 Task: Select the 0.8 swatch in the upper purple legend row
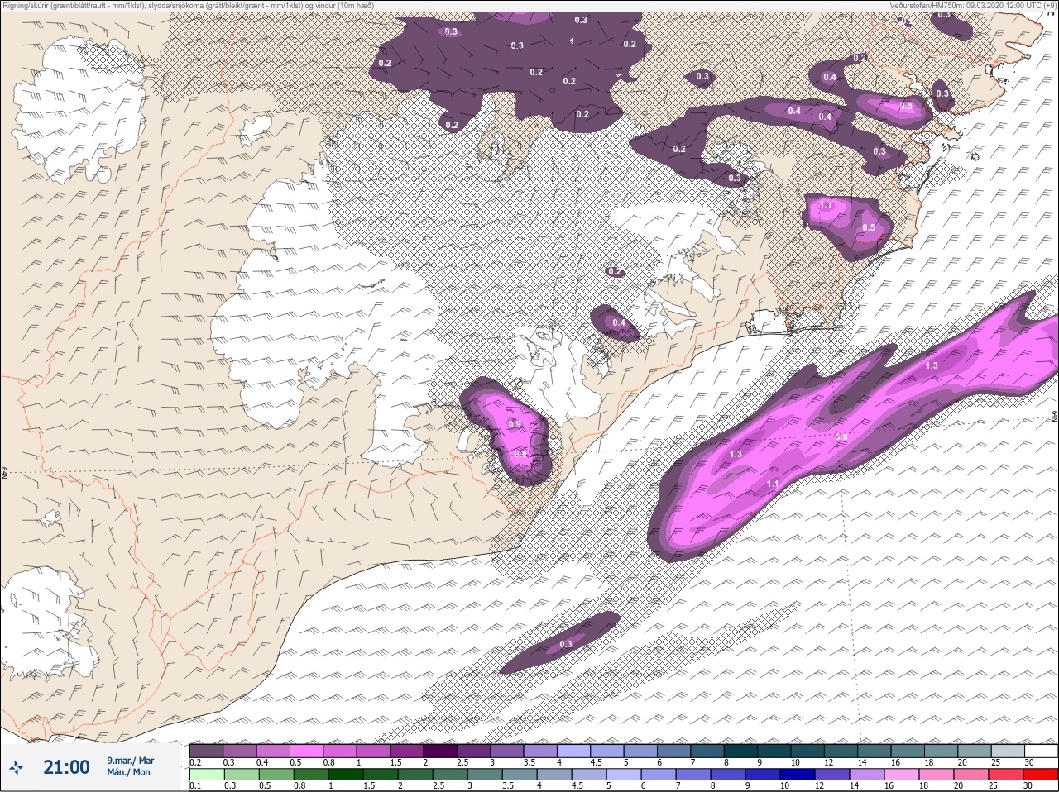point(340,751)
